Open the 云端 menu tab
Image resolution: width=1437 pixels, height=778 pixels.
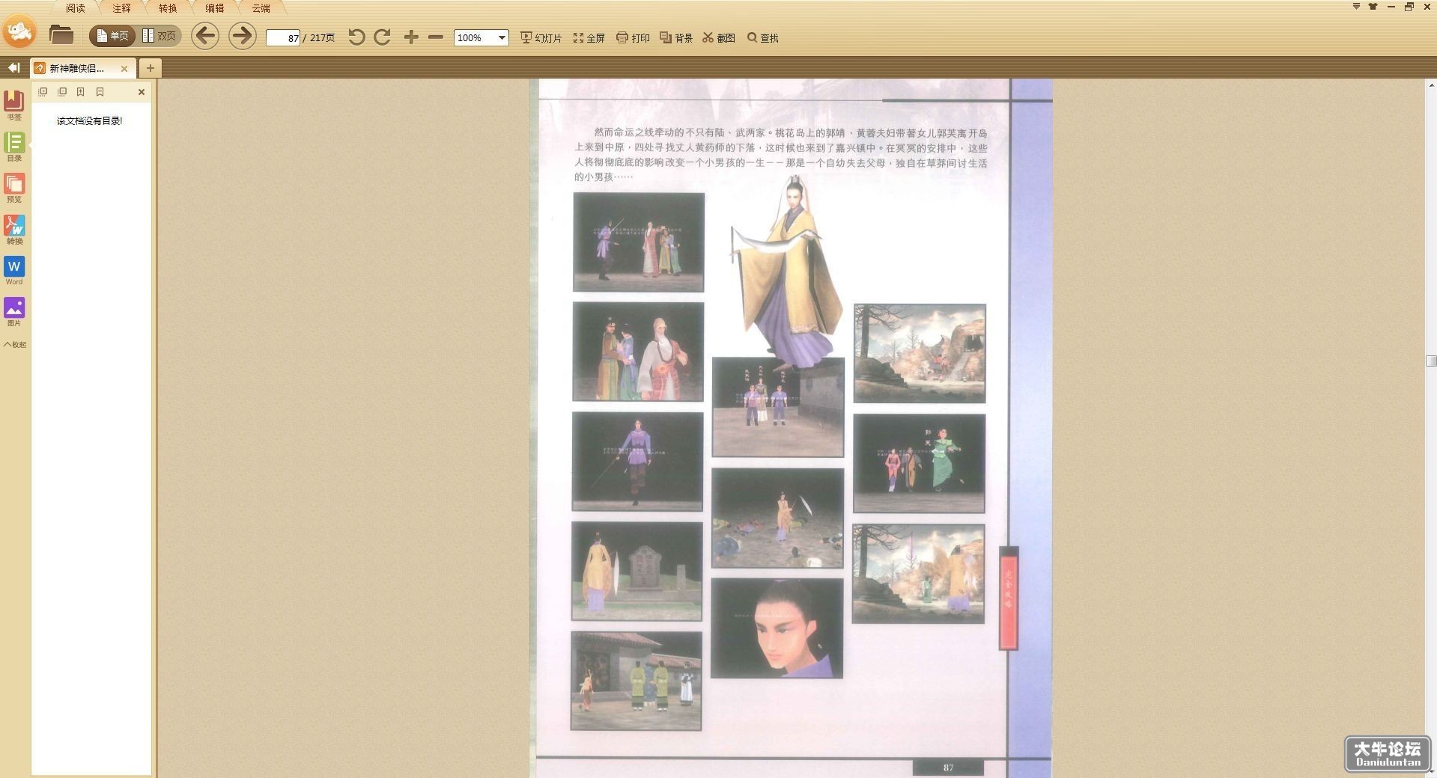[x=261, y=8]
